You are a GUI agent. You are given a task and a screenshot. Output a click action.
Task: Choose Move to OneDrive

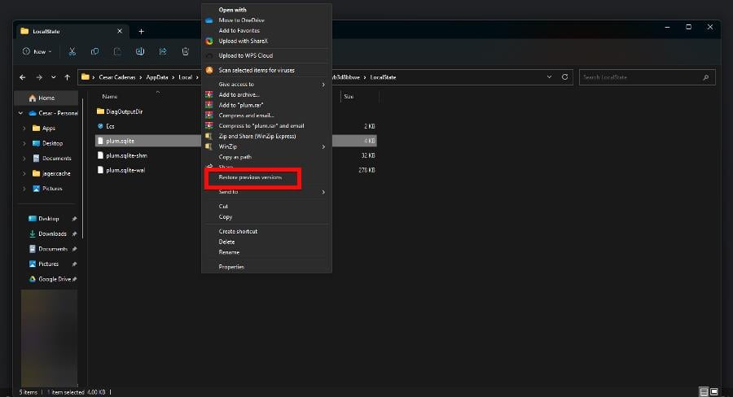coord(266,20)
